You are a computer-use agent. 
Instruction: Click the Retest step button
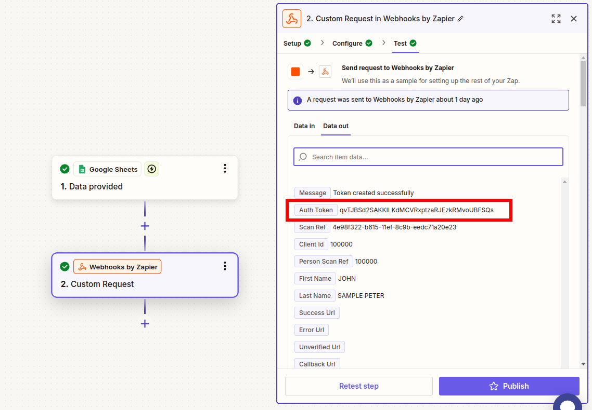pos(358,386)
